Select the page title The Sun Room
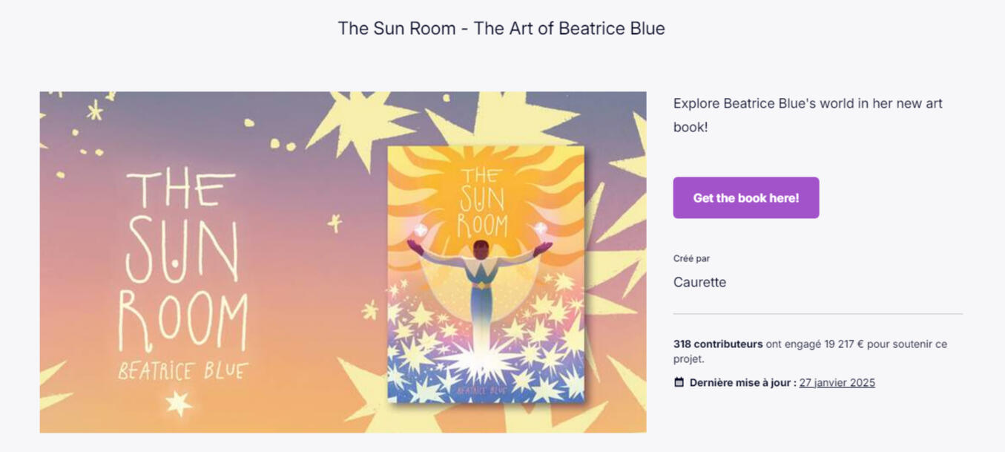 (501, 28)
